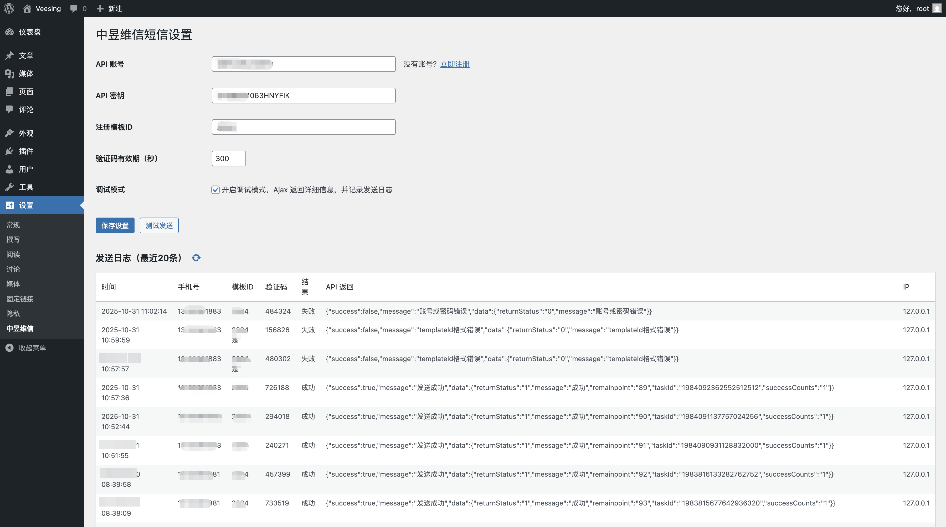Screen dimensions: 946x527
Task: Click 手机号 column header
Action: tap(189, 287)
